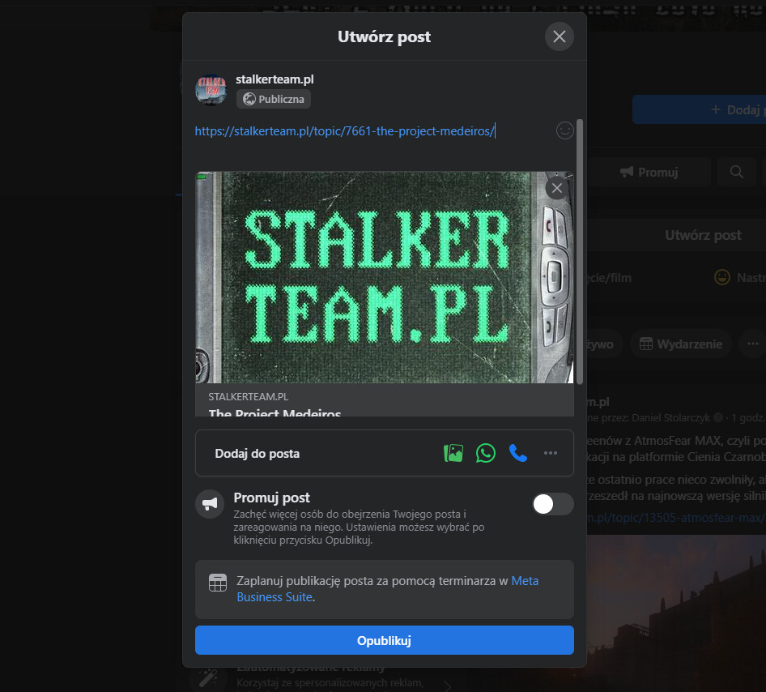Screen dimensions: 766x692
Task: Click The Project Medeiros preview title
Action: tap(274, 413)
